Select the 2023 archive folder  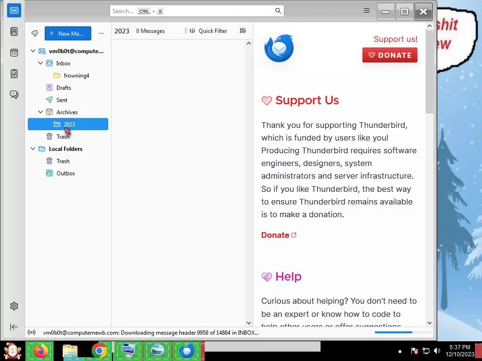68,124
